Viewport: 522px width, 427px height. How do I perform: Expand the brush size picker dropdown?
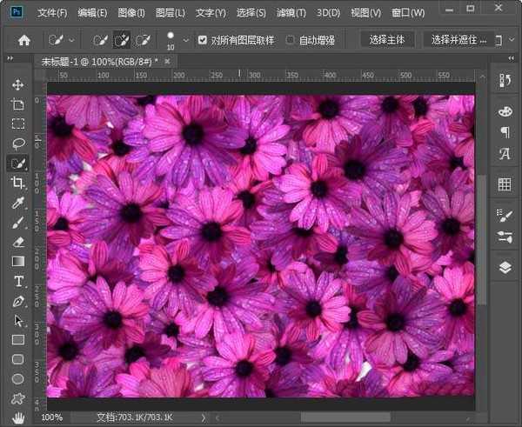184,42
